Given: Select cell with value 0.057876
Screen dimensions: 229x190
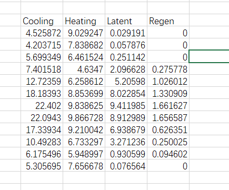Looking at the screenshot, I should 126,44.
